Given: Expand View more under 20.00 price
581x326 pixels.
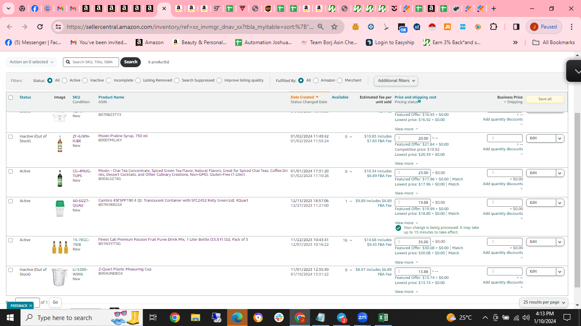Looking at the screenshot, I should coord(406,163).
